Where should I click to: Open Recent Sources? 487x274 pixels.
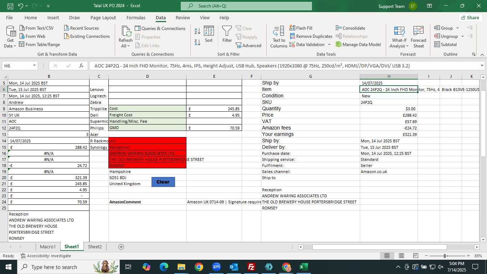81,28
